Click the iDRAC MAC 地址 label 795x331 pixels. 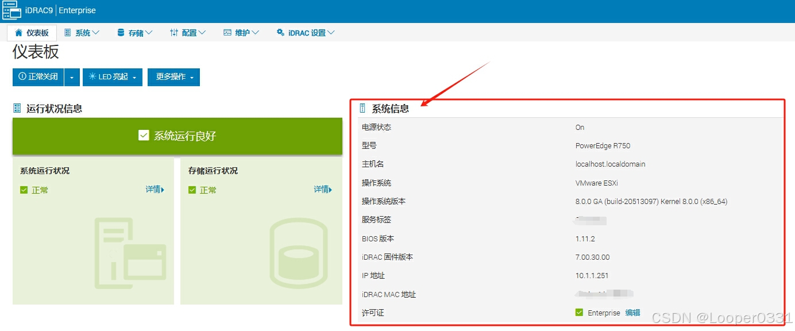pos(389,294)
